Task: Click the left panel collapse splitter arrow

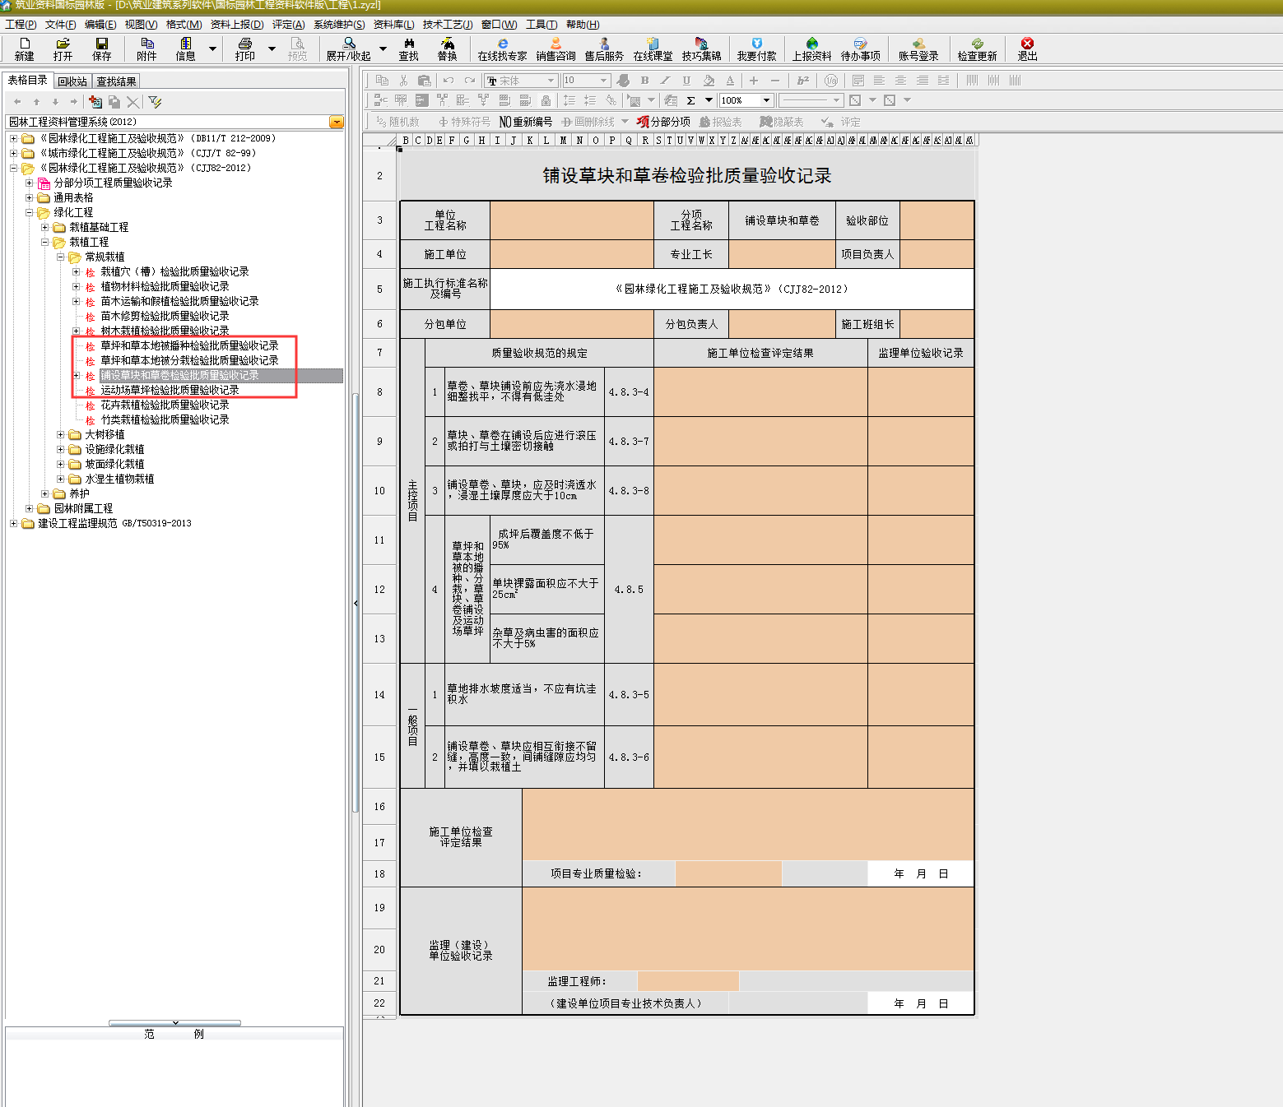Action: pyautogui.click(x=356, y=603)
